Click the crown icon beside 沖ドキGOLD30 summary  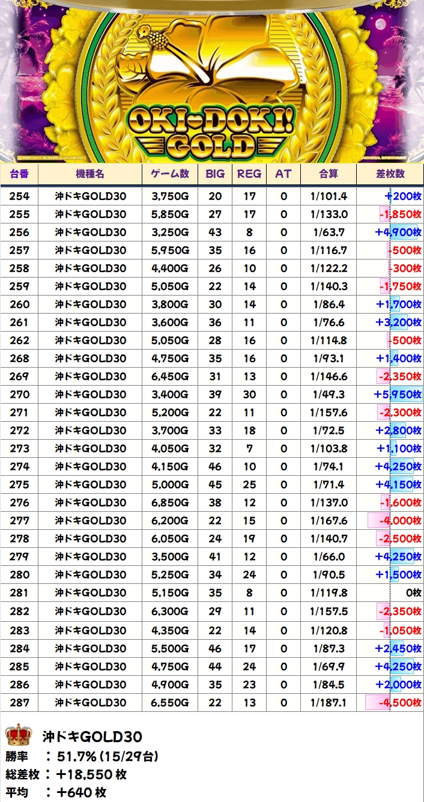pos(18,735)
